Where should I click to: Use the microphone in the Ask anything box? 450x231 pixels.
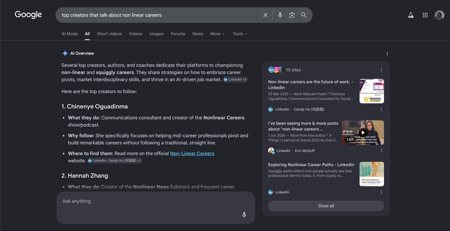click(x=244, y=215)
